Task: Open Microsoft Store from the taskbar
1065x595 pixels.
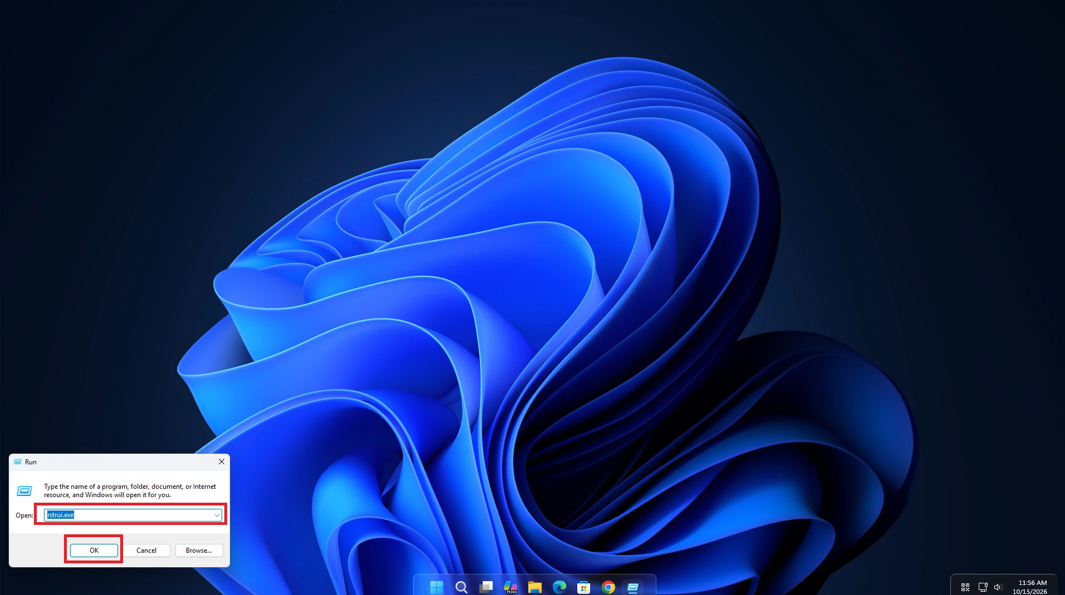Action: [584, 587]
